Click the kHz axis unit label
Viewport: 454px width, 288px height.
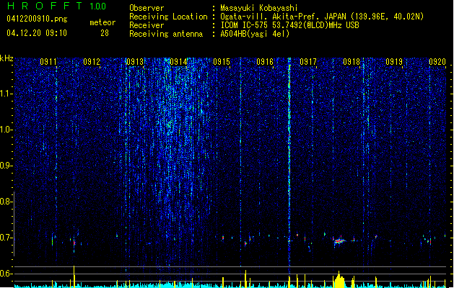6,58
